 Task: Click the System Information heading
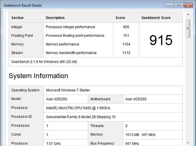(38, 76)
